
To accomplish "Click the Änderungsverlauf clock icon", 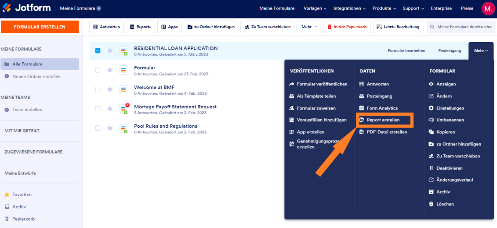I will [431, 180].
